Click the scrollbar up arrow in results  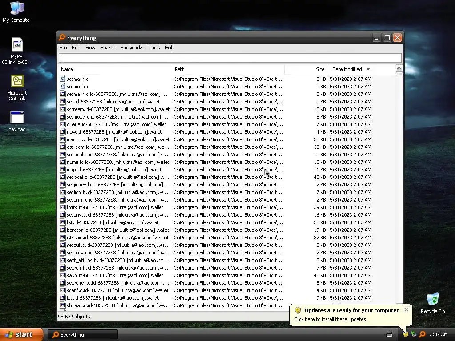pos(399,68)
